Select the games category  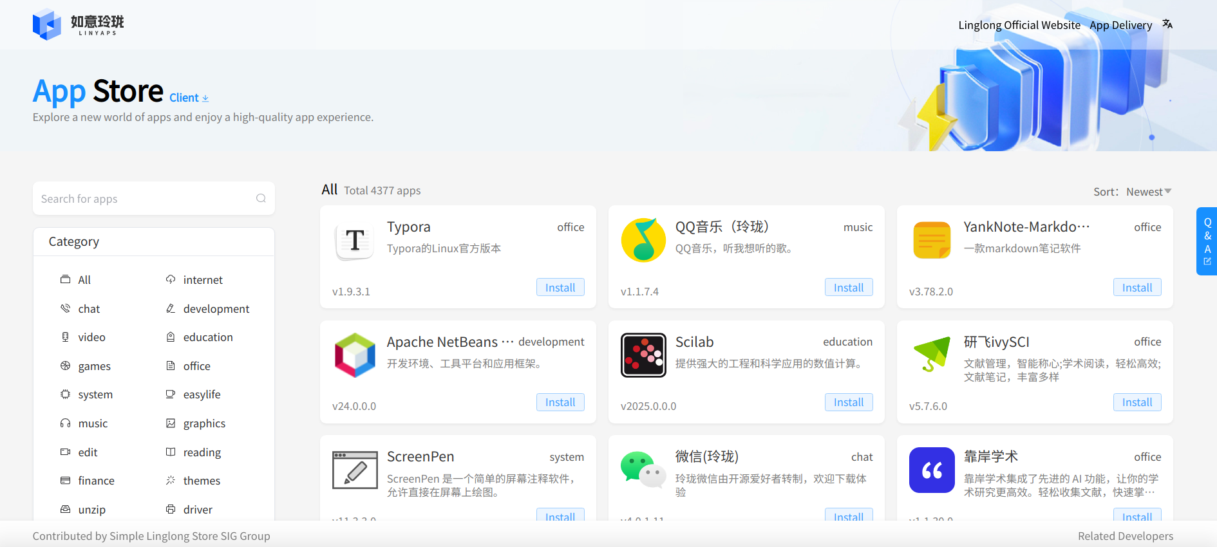click(x=94, y=366)
